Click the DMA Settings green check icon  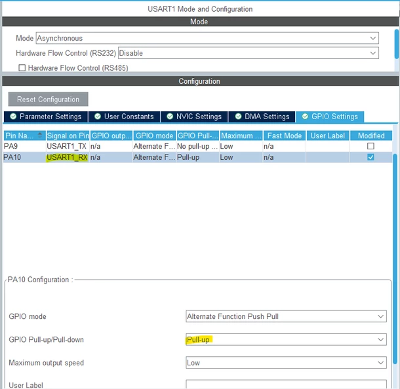point(238,117)
